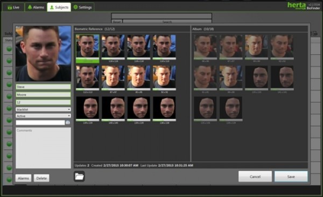Open the Blacklist dropdown
323x197 pixels.
(x=43, y=109)
